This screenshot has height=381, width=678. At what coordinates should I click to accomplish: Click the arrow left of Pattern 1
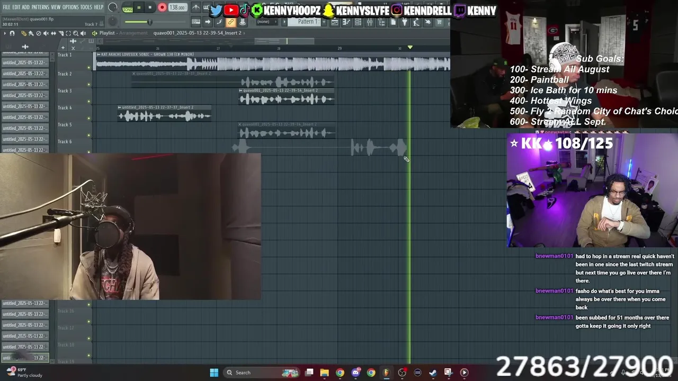point(284,22)
